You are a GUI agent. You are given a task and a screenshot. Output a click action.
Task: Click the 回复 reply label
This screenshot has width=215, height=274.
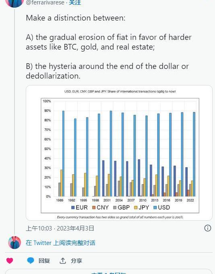click(44, 261)
